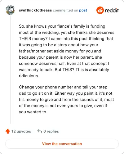Upvote using the orange arrow icon
Screen dimensions: 124x154
pyautogui.click(x=8, y=131)
